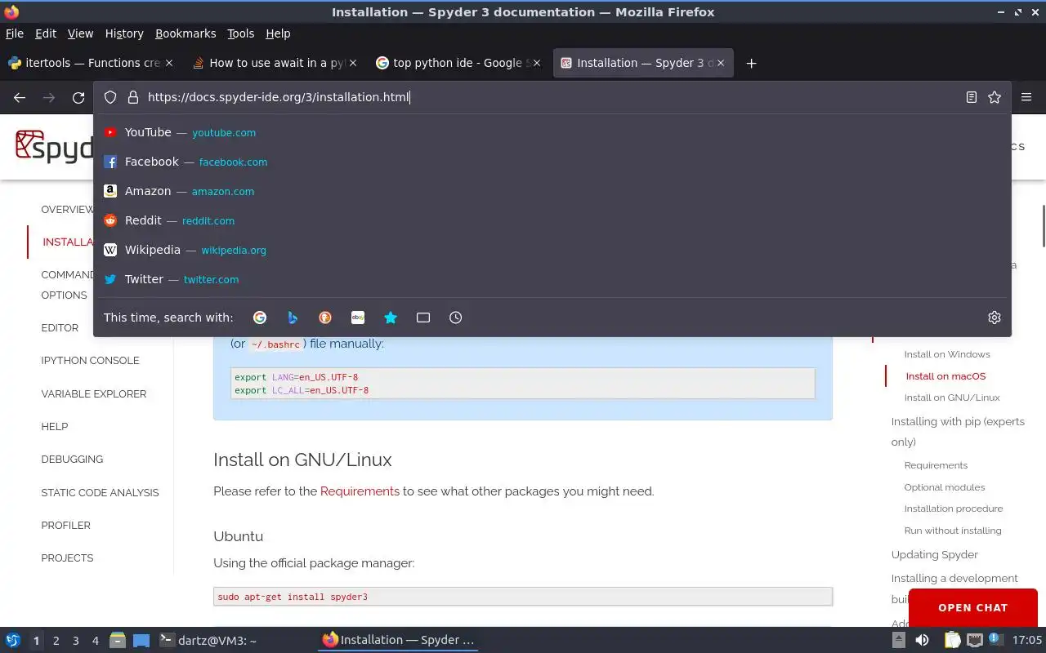
Task: Select Reddit suggestion in dropdown
Action: pyautogui.click(x=552, y=220)
